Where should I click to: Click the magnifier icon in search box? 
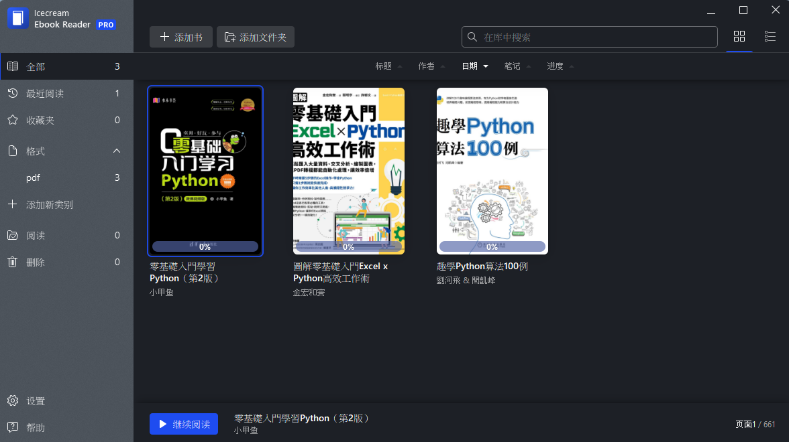[x=472, y=38]
